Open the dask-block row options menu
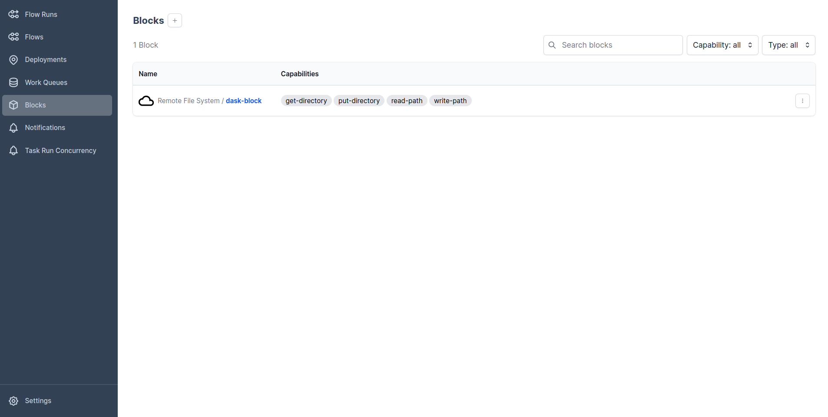Image resolution: width=828 pixels, height=417 pixels. [802, 101]
